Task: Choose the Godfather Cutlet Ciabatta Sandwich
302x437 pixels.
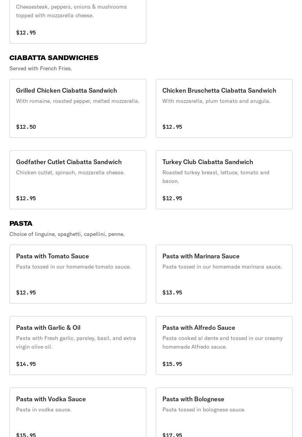Action: tap(78, 179)
